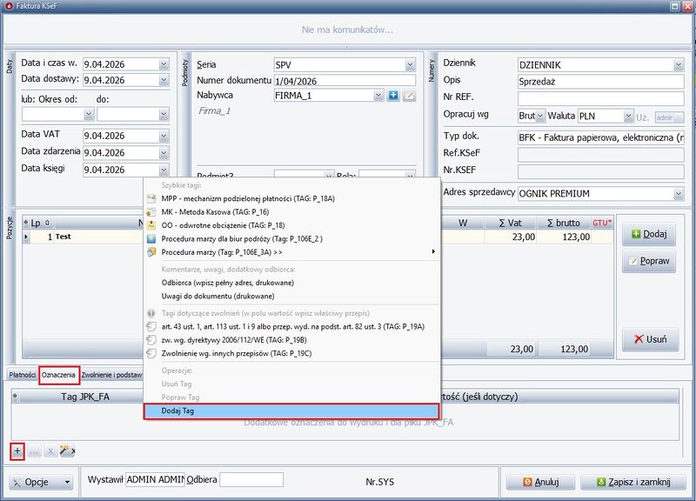Screen dimensions: 696x501
Task: Pick Procedura marży dla biur podróży tag
Action: [242, 237]
